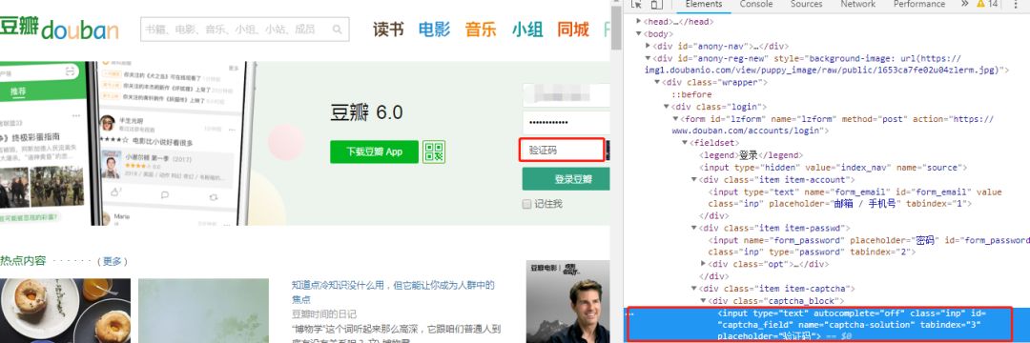This screenshot has height=343, width=1030.
Task: Click the QR code icon beside the download button
Action: coord(434,151)
